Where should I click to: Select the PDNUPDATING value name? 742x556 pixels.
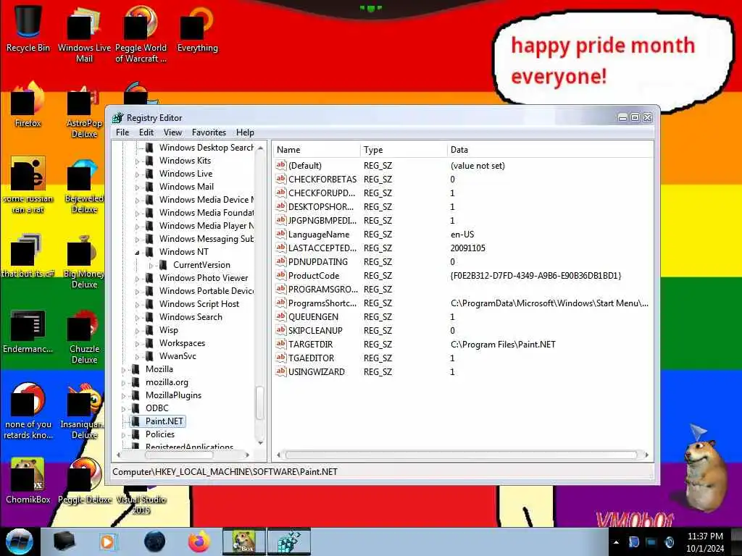pyautogui.click(x=318, y=261)
